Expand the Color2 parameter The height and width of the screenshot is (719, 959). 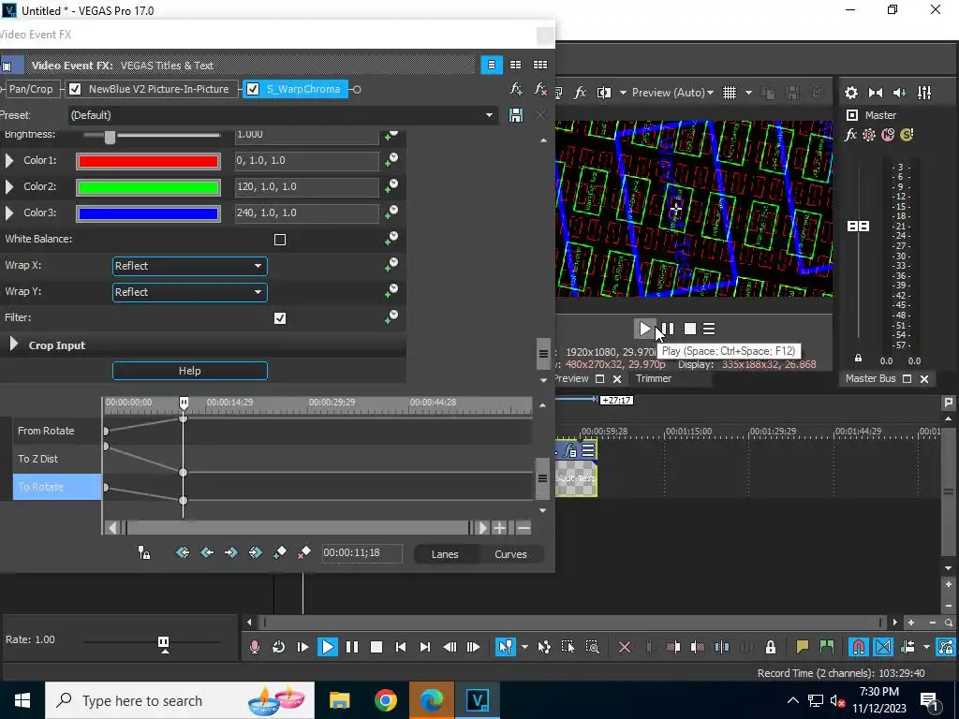pos(9,186)
